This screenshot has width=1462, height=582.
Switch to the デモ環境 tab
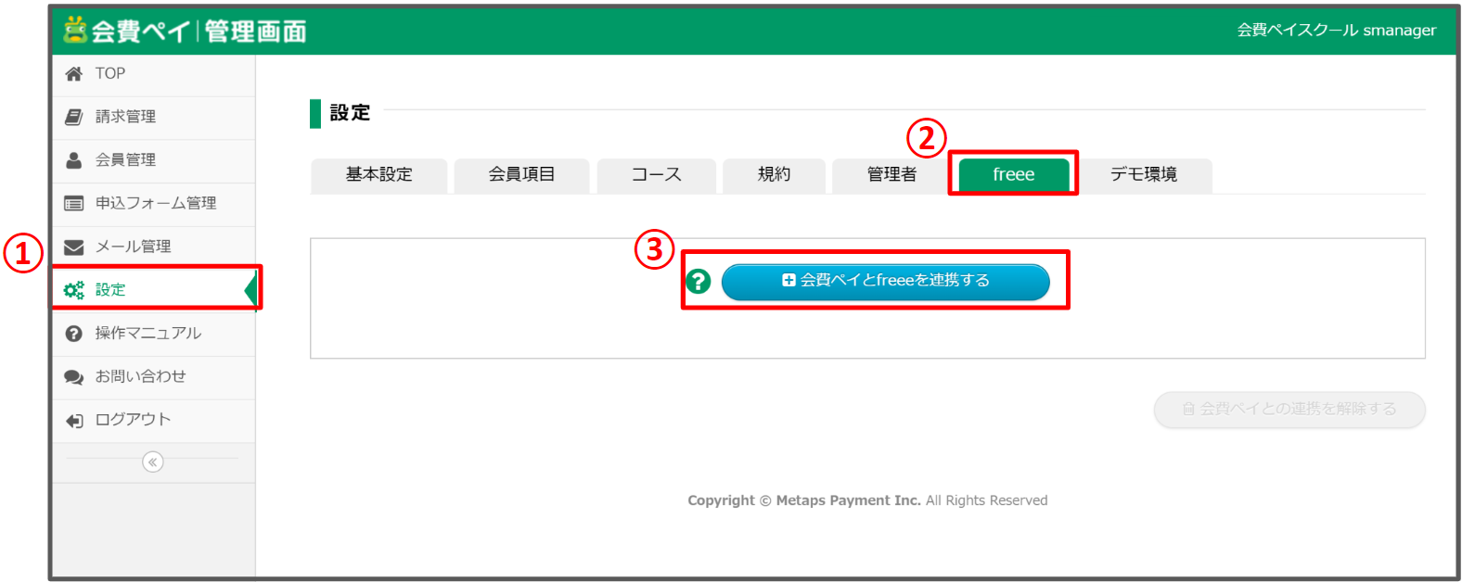click(x=1144, y=174)
